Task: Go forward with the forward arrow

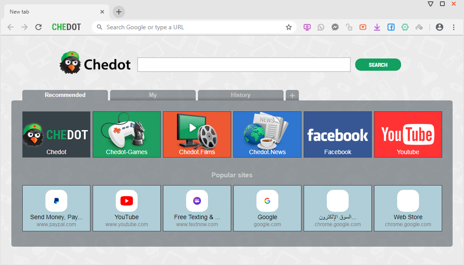Action: point(24,27)
